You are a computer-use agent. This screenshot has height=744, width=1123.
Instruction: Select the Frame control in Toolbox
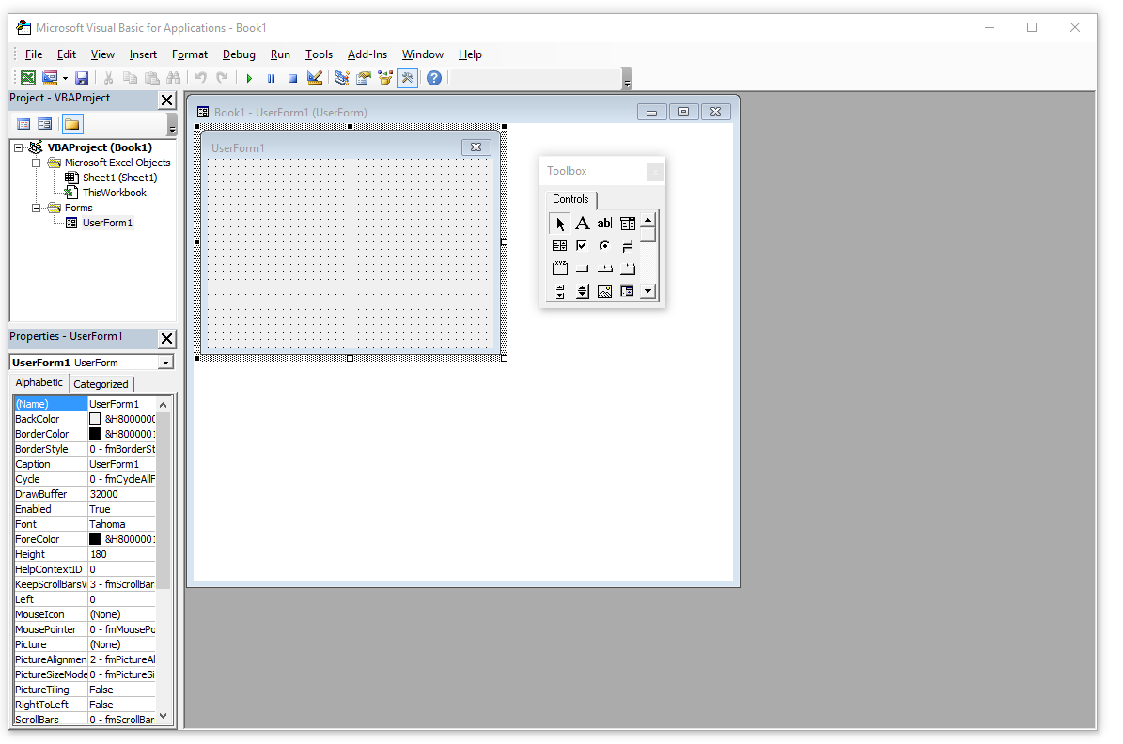coord(559,269)
